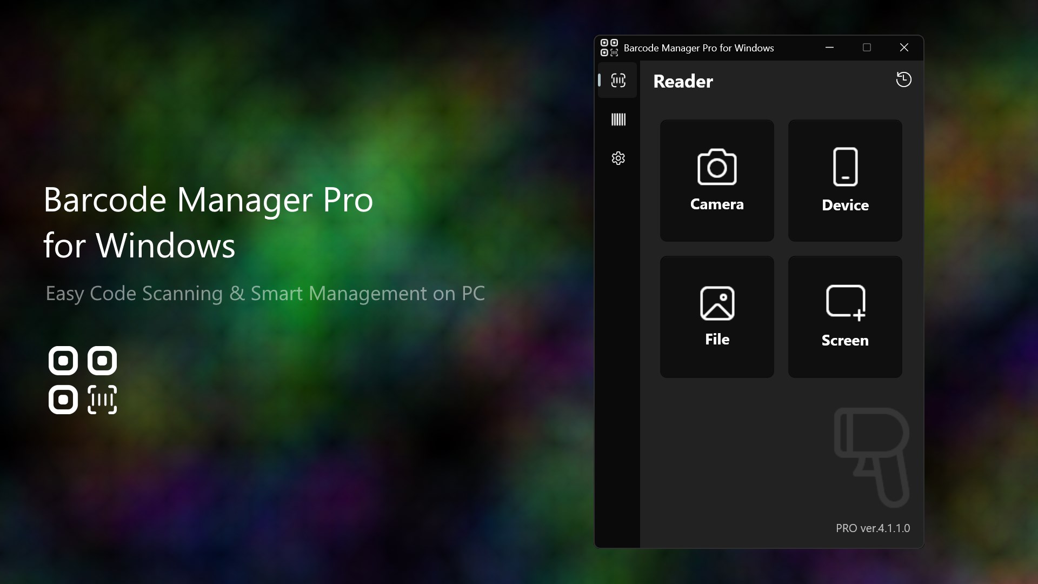Image resolution: width=1038 pixels, height=584 pixels.
Task: Start scanning with the Camera option
Action: (x=717, y=180)
